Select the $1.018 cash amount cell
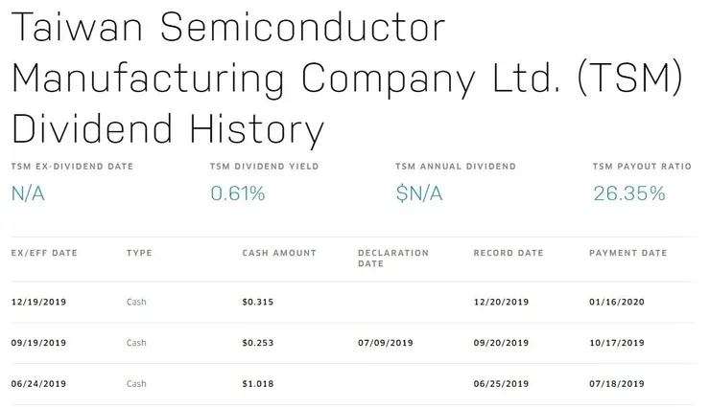 pos(258,384)
